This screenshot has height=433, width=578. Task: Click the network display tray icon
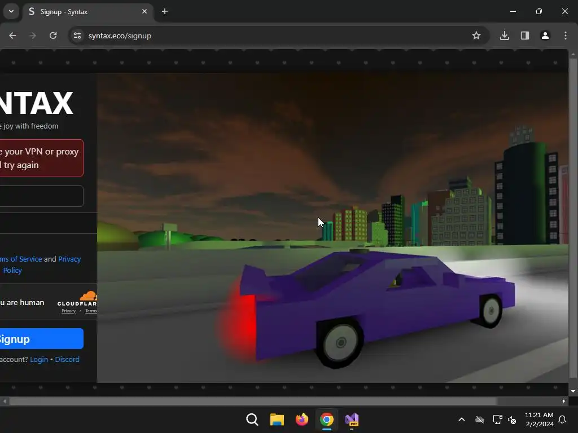pyautogui.click(x=498, y=419)
